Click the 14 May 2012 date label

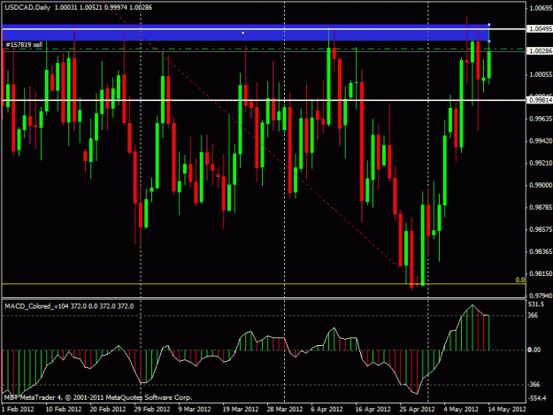tap(507, 410)
